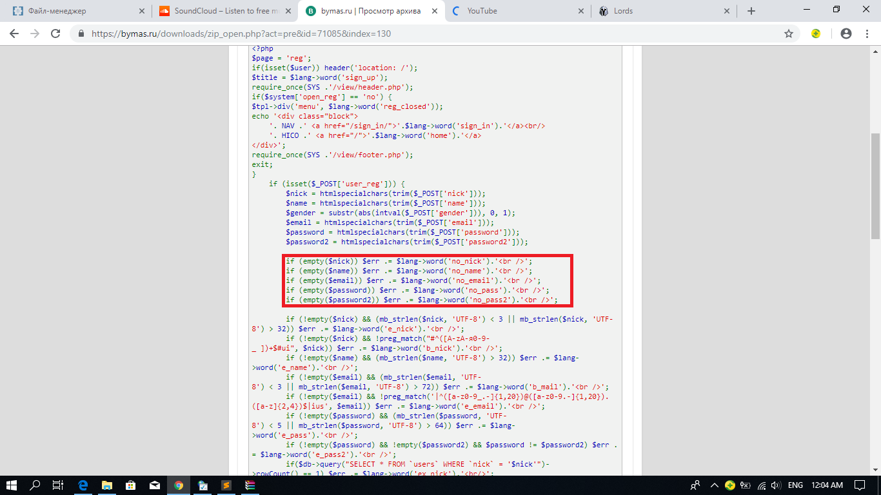
Task: Go back to the previous page
Action: [15, 34]
